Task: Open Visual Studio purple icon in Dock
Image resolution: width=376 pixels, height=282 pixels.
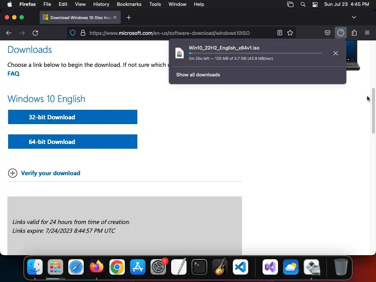Action: pos(270,267)
